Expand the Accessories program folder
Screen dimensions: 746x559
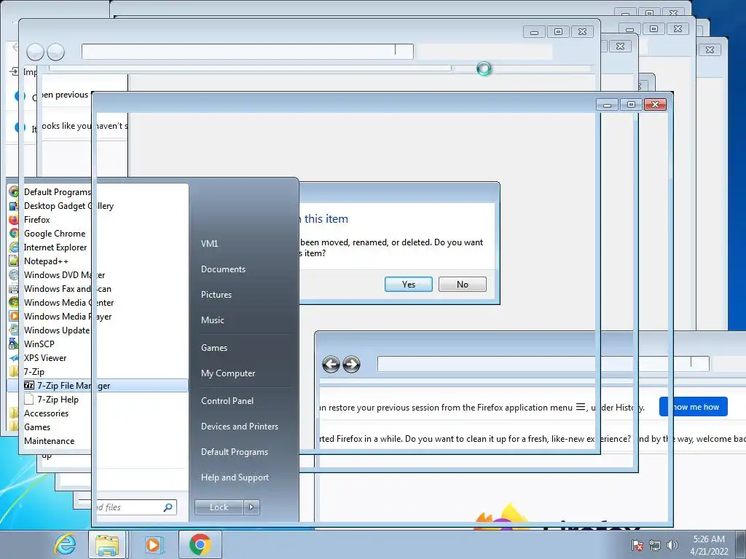pyautogui.click(x=46, y=413)
